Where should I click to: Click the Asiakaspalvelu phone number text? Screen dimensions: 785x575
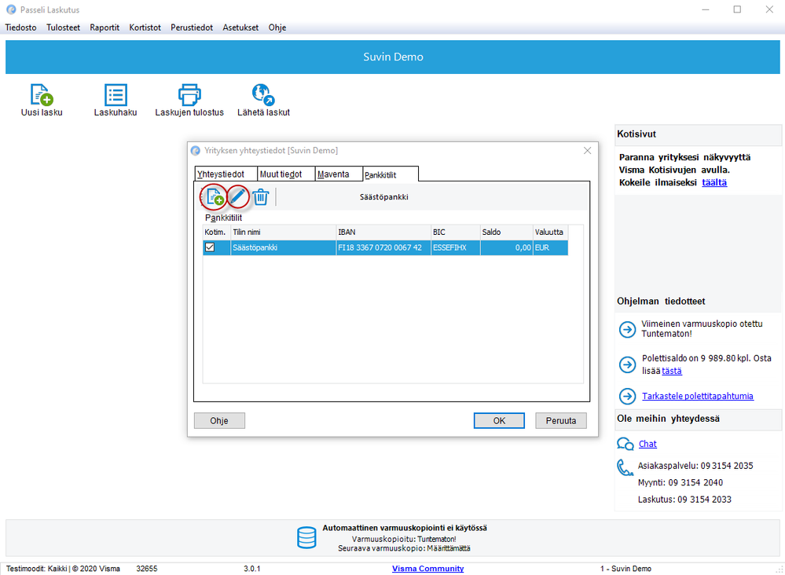point(695,465)
